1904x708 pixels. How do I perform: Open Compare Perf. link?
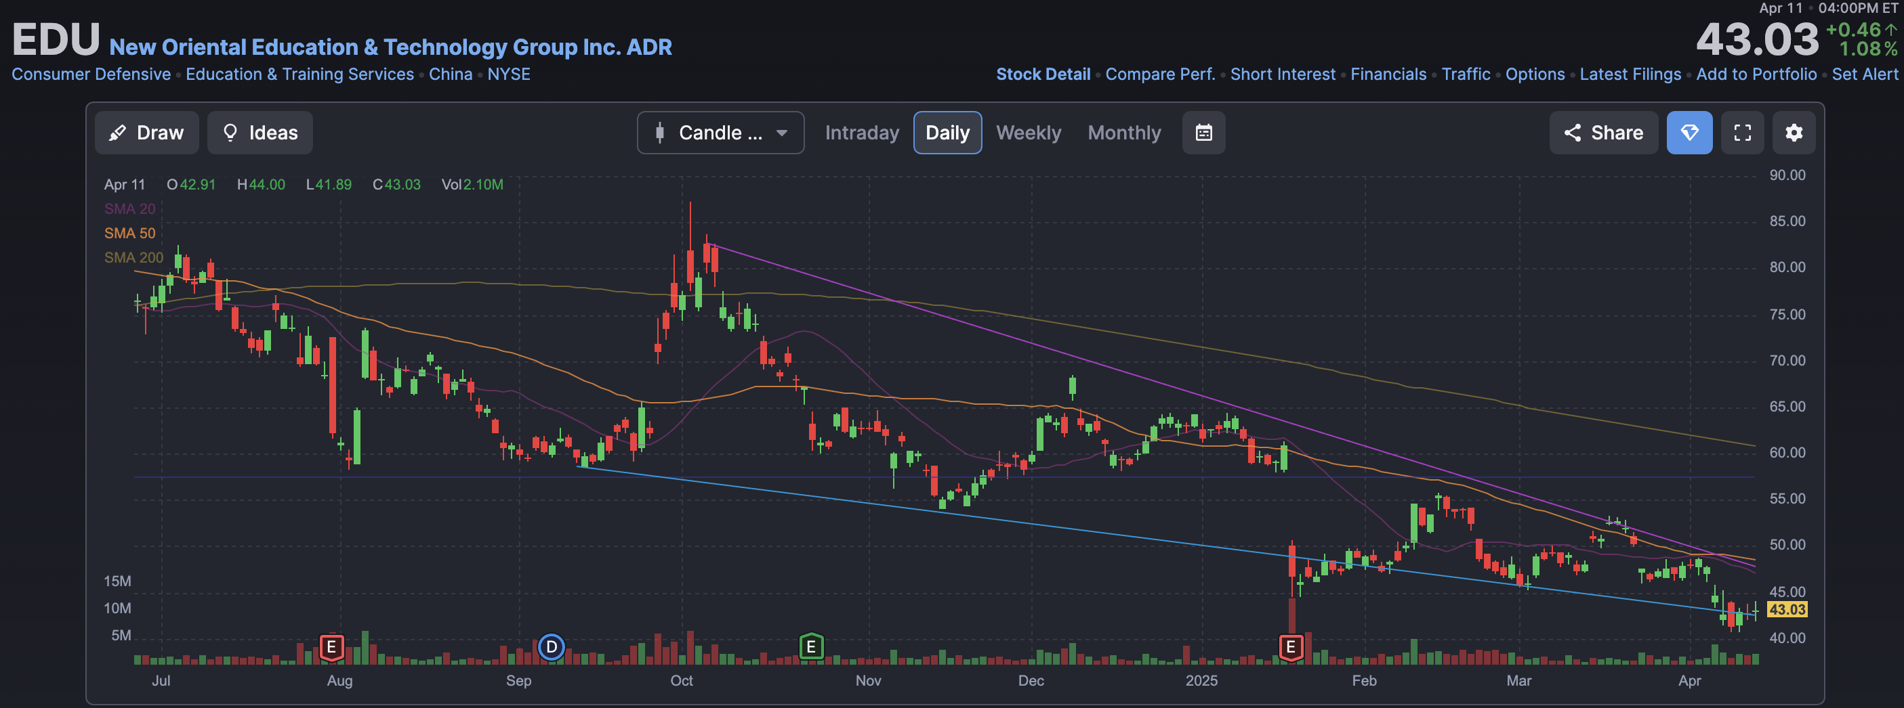click(1160, 74)
